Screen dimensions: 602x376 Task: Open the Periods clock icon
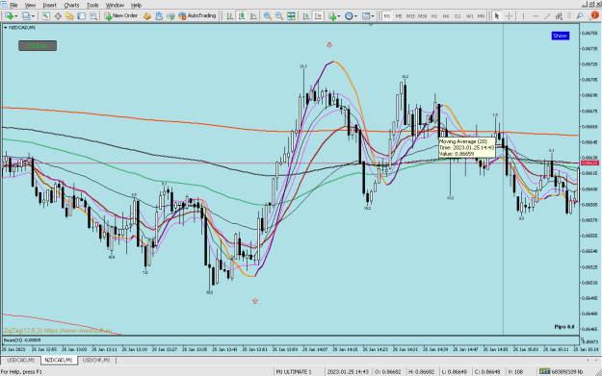pyautogui.click(x=349, y=16)
